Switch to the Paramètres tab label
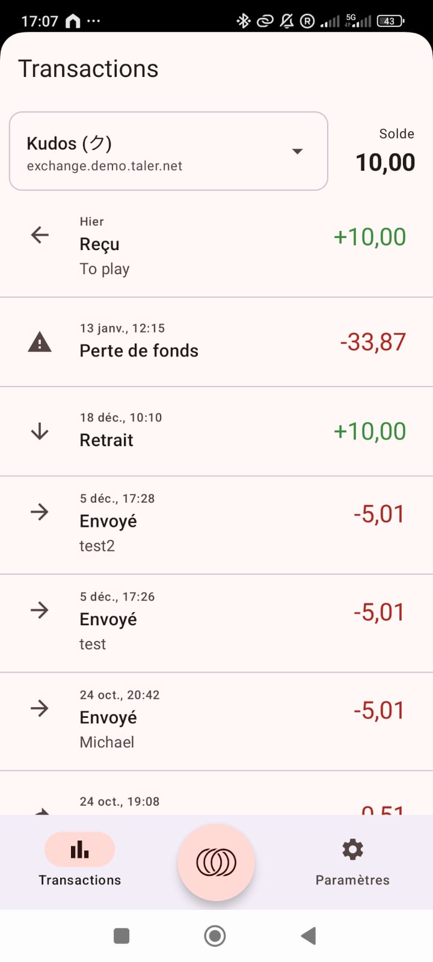Viewport: 433px width, 962px height. [352, 880]
